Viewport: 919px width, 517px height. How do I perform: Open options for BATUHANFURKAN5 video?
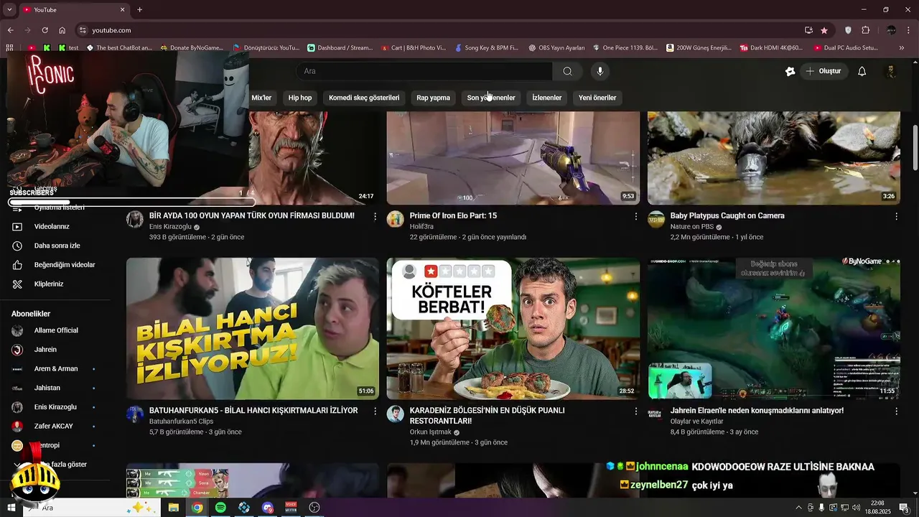[375, 411]
